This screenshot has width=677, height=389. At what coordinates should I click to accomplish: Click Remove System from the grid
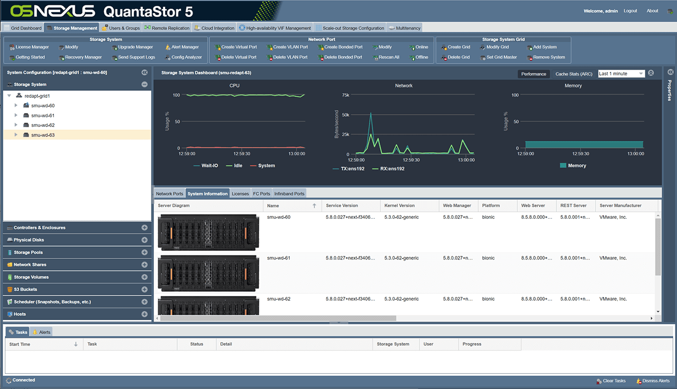[x=546, y=57]
